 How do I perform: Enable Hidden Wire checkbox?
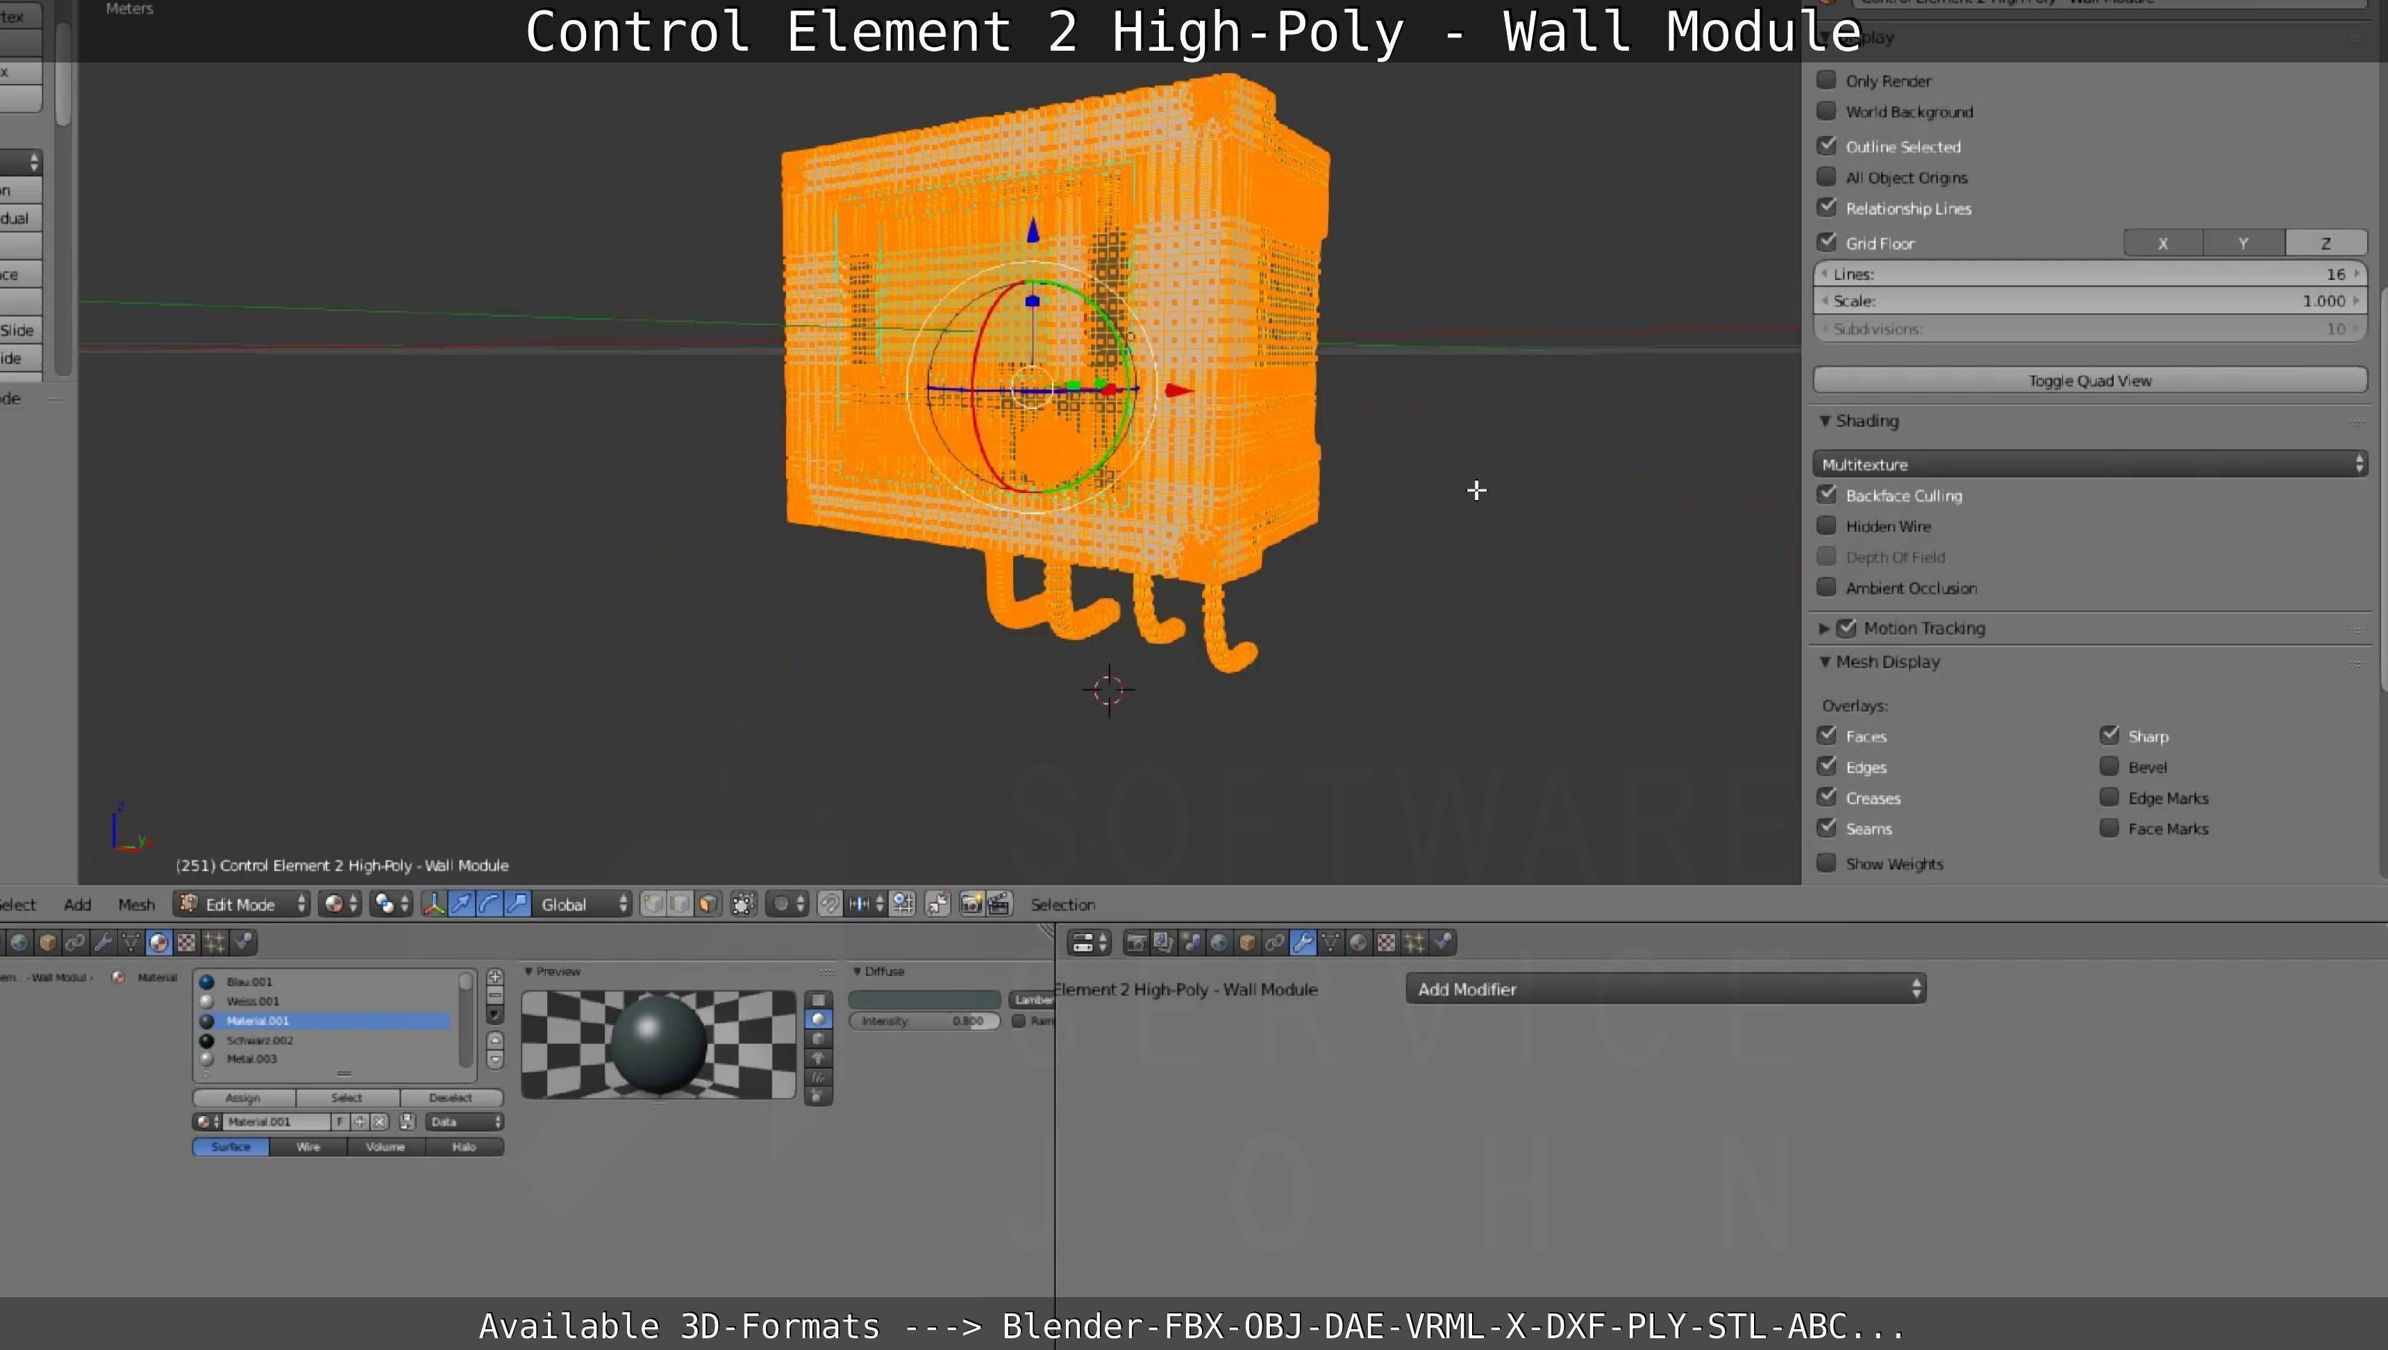1826,525
